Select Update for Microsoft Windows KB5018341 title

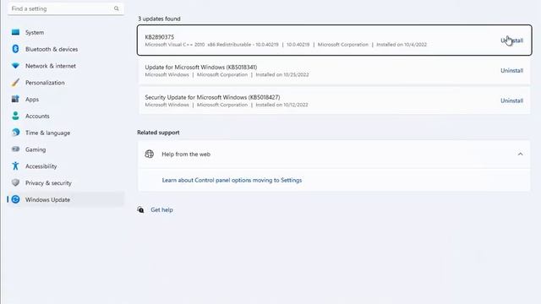[x=201, y=67]
